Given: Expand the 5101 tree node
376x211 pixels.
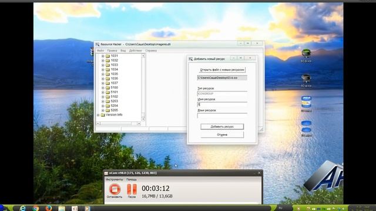Looking at the screenshot, I should click(103, 93).
